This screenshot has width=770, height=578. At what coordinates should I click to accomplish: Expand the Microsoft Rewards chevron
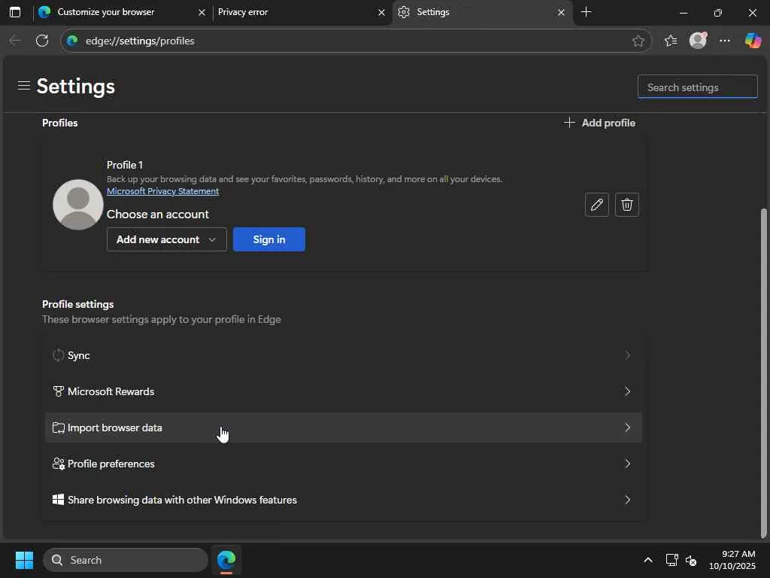tap(627, 391)
